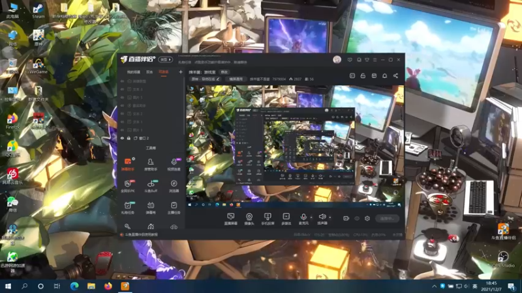This screenshot has width=522, height=293.
Task: Select the highlighted orange scene tab
Action: pyautogui.click(x=164, y=72)
